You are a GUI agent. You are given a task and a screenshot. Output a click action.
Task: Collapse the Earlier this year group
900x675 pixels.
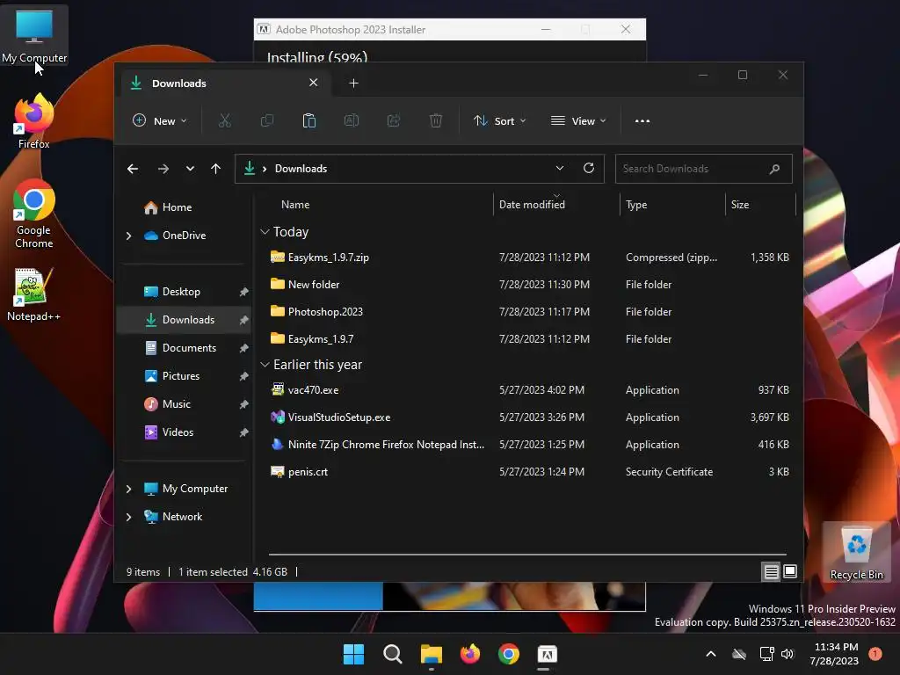(x=265, y=365)
